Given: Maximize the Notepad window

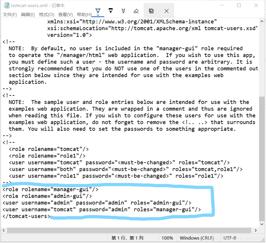Looking at the screenshot, I should [239, 5].
